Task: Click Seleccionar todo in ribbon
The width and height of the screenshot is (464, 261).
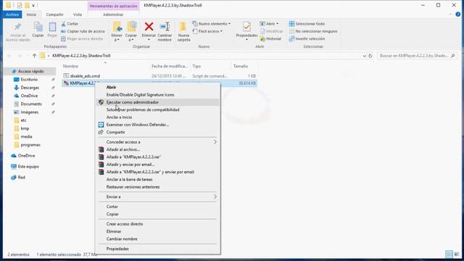Action: click(x=307, y=24)
